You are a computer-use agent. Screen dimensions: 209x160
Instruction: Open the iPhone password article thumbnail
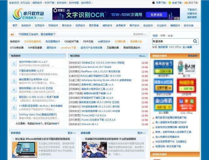coord(25,150)
